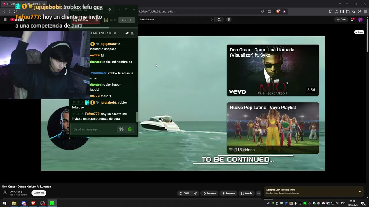Toggle the browser sidebar panel
369x207 pixels.
[x=342, y=11]
